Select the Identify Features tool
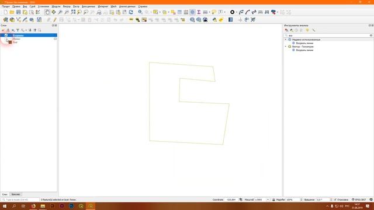Image resolution: width=374 pixels, height=210 pixels. coord(140,12)
